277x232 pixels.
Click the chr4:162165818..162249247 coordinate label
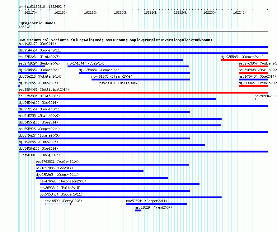pyautogui.click(x=42, y=7)
